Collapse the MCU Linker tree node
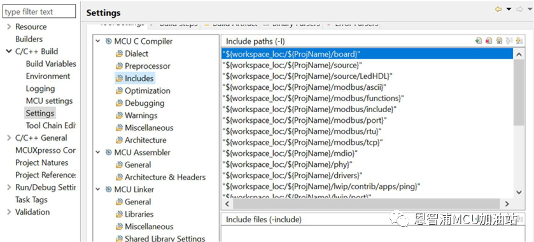 98,190
